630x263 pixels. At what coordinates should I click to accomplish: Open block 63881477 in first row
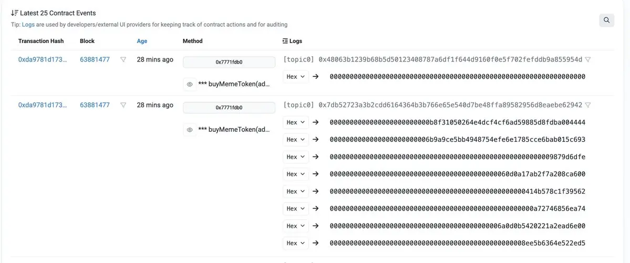[x=95, y=60]
